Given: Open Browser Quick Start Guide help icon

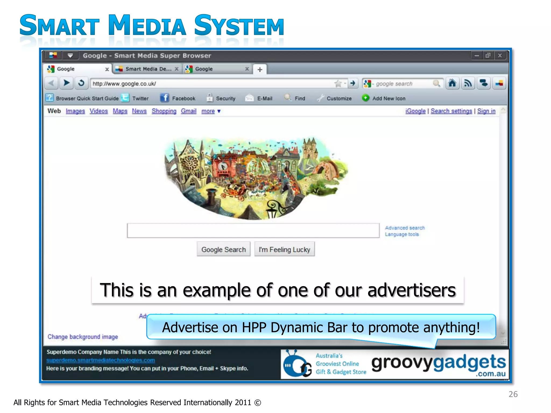Looking at the screenshot, I should [x=50, y=98].
